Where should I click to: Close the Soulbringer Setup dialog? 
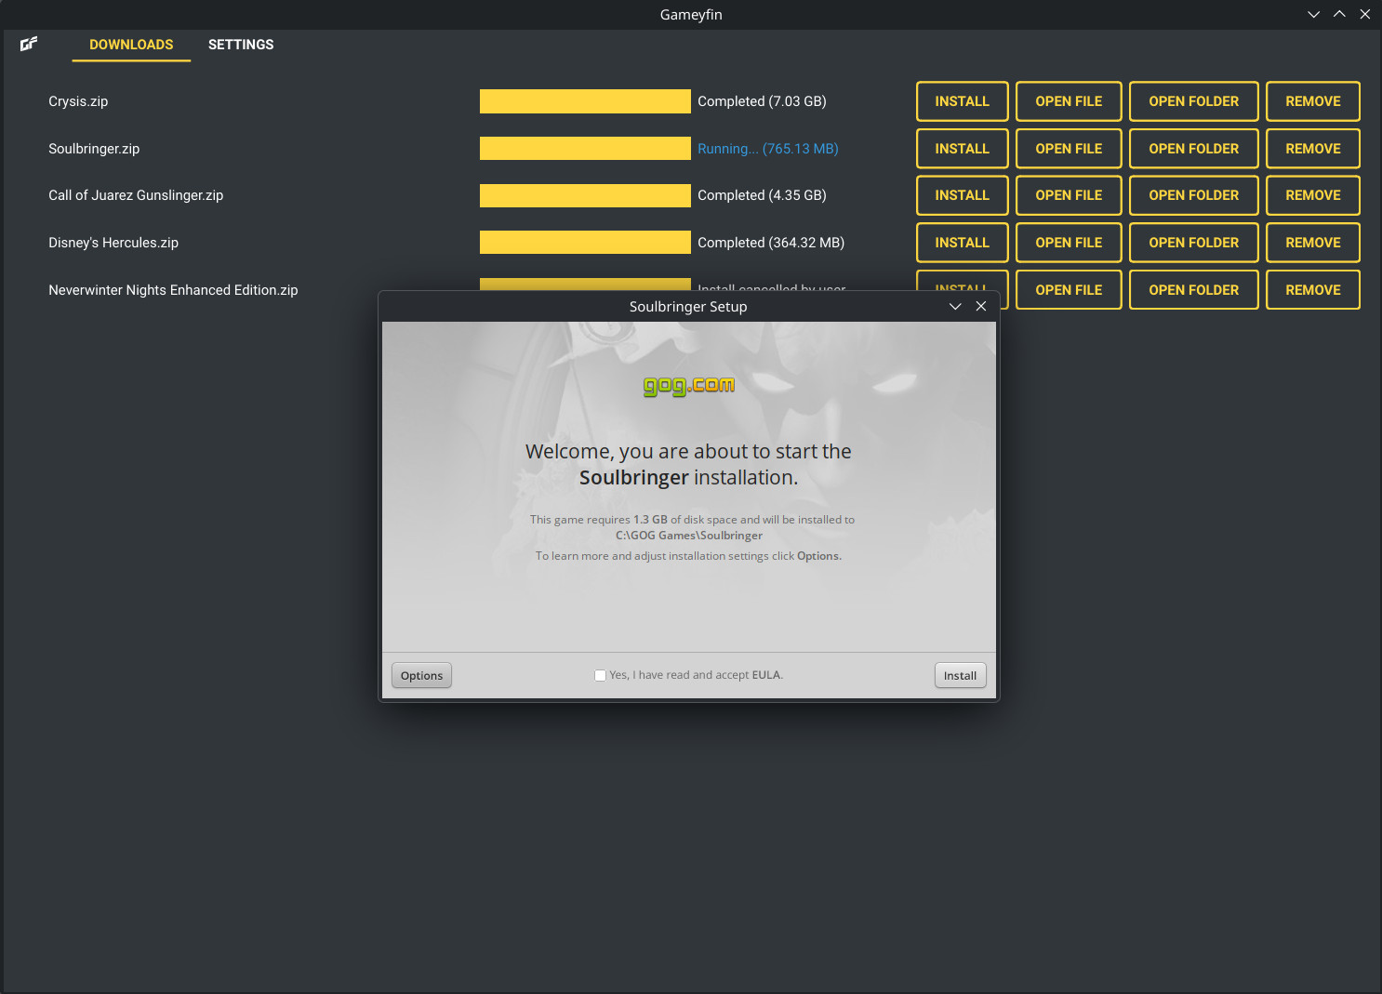981,307
